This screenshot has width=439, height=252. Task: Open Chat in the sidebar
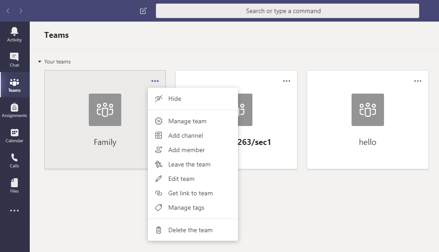(x=14, y=59)
